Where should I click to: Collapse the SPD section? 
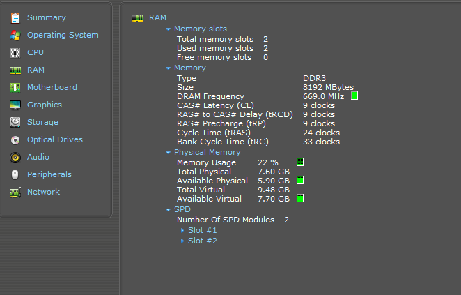[168, 209]
